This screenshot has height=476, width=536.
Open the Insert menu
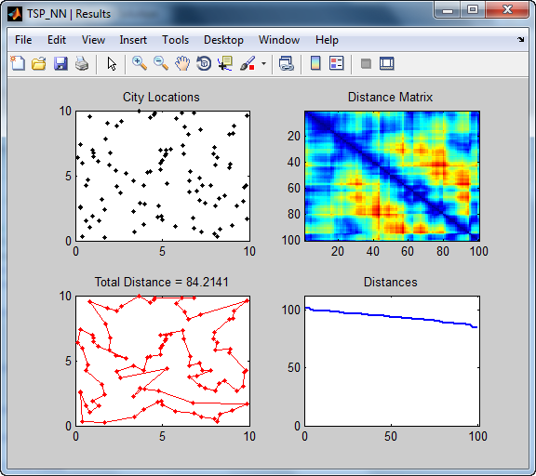coord(133,40)
